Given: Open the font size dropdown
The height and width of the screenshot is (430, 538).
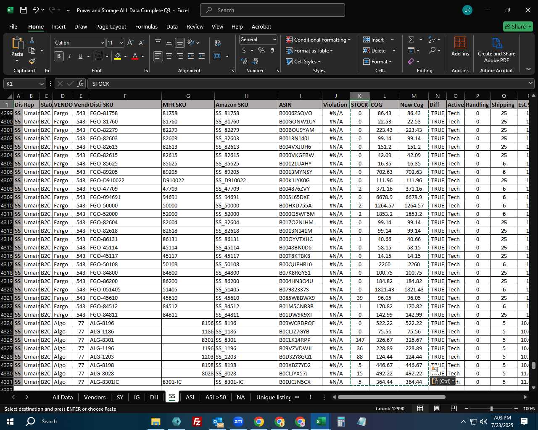Looking at the screenshot, I should click(x=121, y=43).
